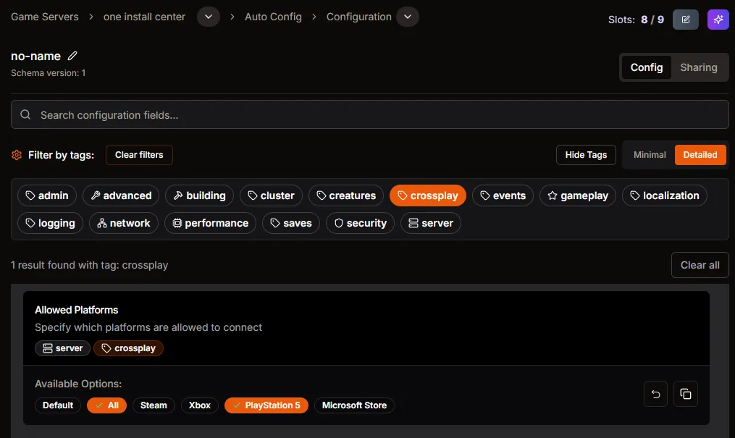Click the copy icon for Allowed Platforms
Screen dimensions: 735x438
685,394
